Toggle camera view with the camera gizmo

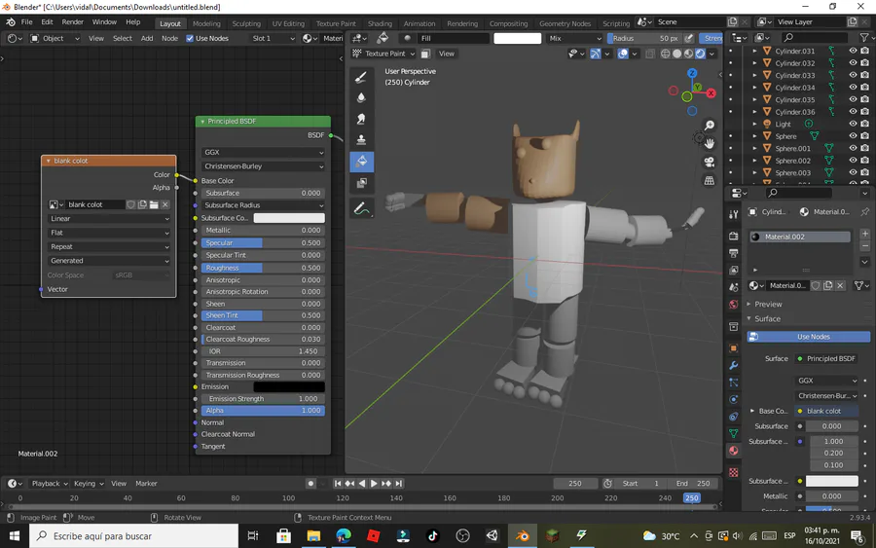click(x=709, y=162)
